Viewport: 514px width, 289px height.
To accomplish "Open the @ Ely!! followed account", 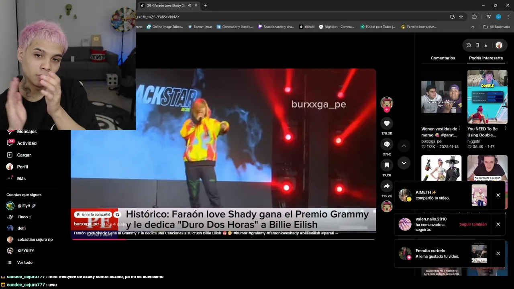I will 21,206.
